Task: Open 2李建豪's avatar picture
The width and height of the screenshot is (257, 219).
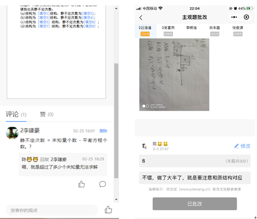Action: (12, 133)
